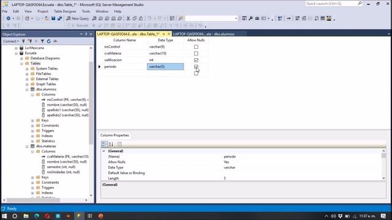Select noUnidades column under dbo.materias
Viewport: 392px width, 220px height.
pos(63,172)
